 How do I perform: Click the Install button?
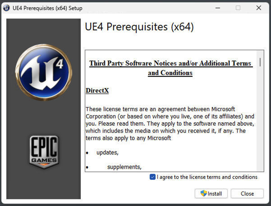(x=211, y=193)
